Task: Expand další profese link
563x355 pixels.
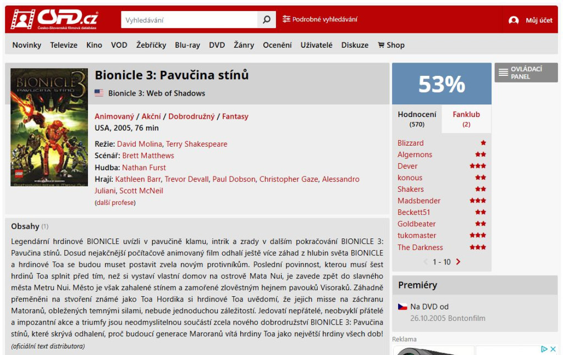Action: 115,202
